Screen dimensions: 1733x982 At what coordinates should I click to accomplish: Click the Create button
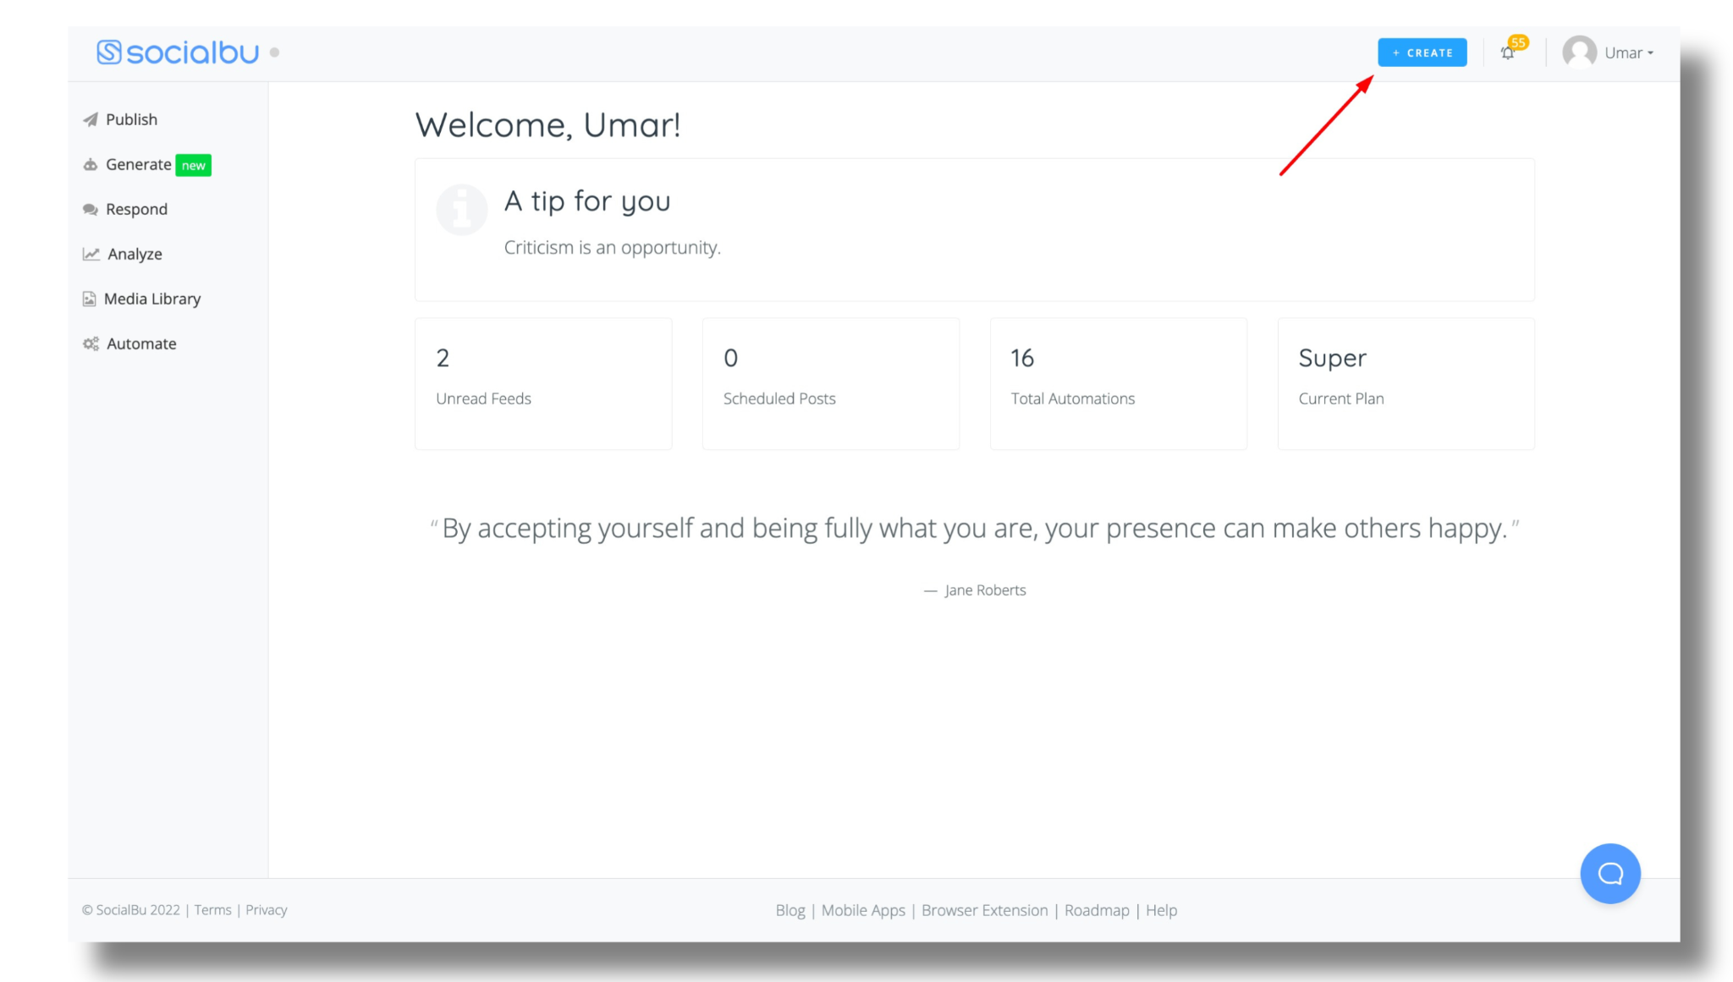(1422, 52)
